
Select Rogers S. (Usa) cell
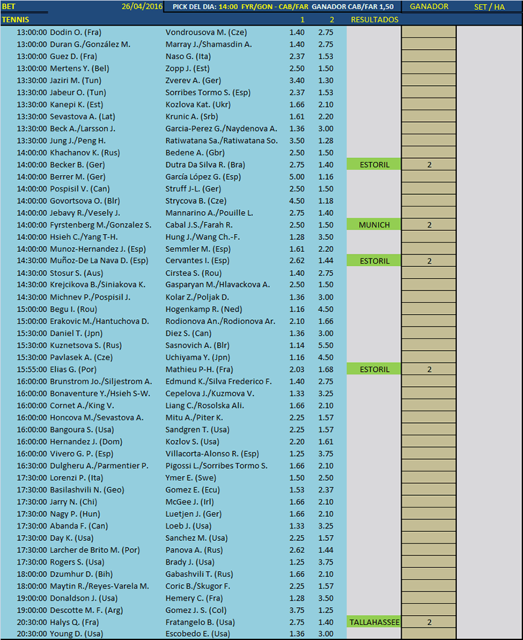[x=77, y=562]
